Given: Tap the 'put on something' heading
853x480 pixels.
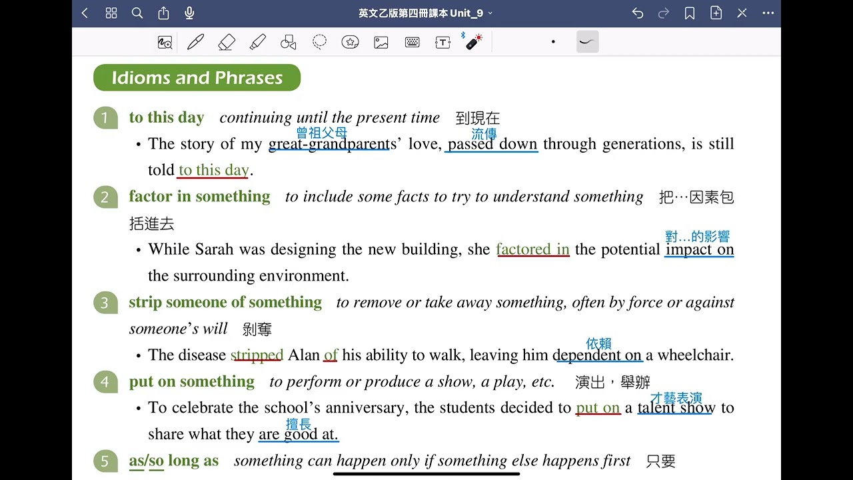Looking at the screenshot, I should coord(192,381).
